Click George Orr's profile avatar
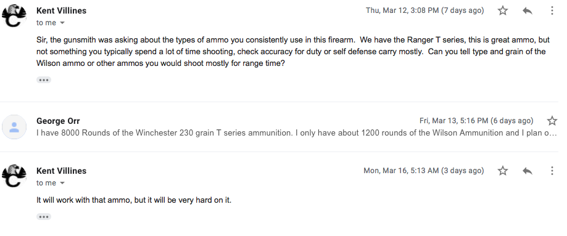Image resolution: width=567 pixels, height=236 pixels. (x=14, y=127)
